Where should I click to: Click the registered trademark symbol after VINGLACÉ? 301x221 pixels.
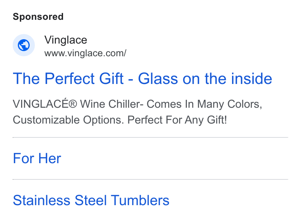click(x=73, y=104)
